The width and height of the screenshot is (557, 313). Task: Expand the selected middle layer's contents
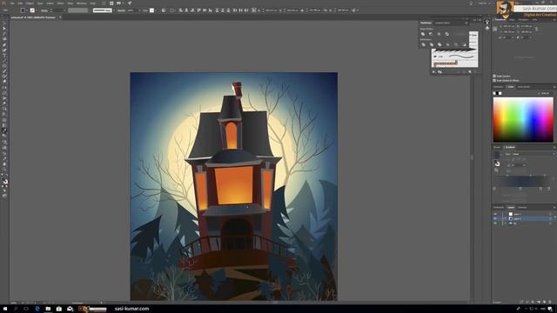pos(505,218)
